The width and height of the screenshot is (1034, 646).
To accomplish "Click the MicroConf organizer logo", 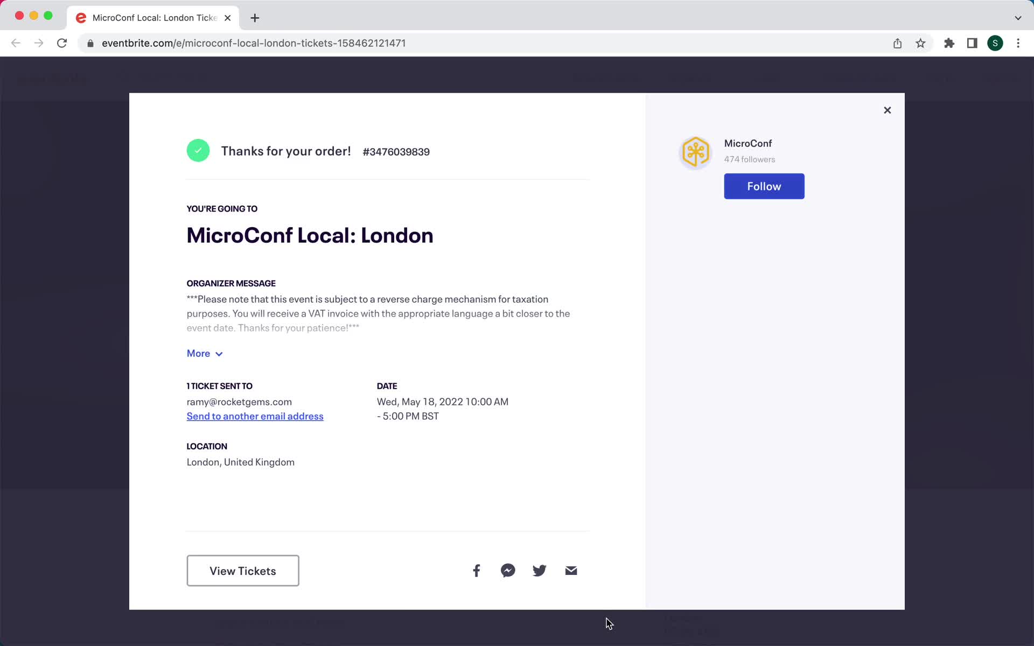I will 695,152.
